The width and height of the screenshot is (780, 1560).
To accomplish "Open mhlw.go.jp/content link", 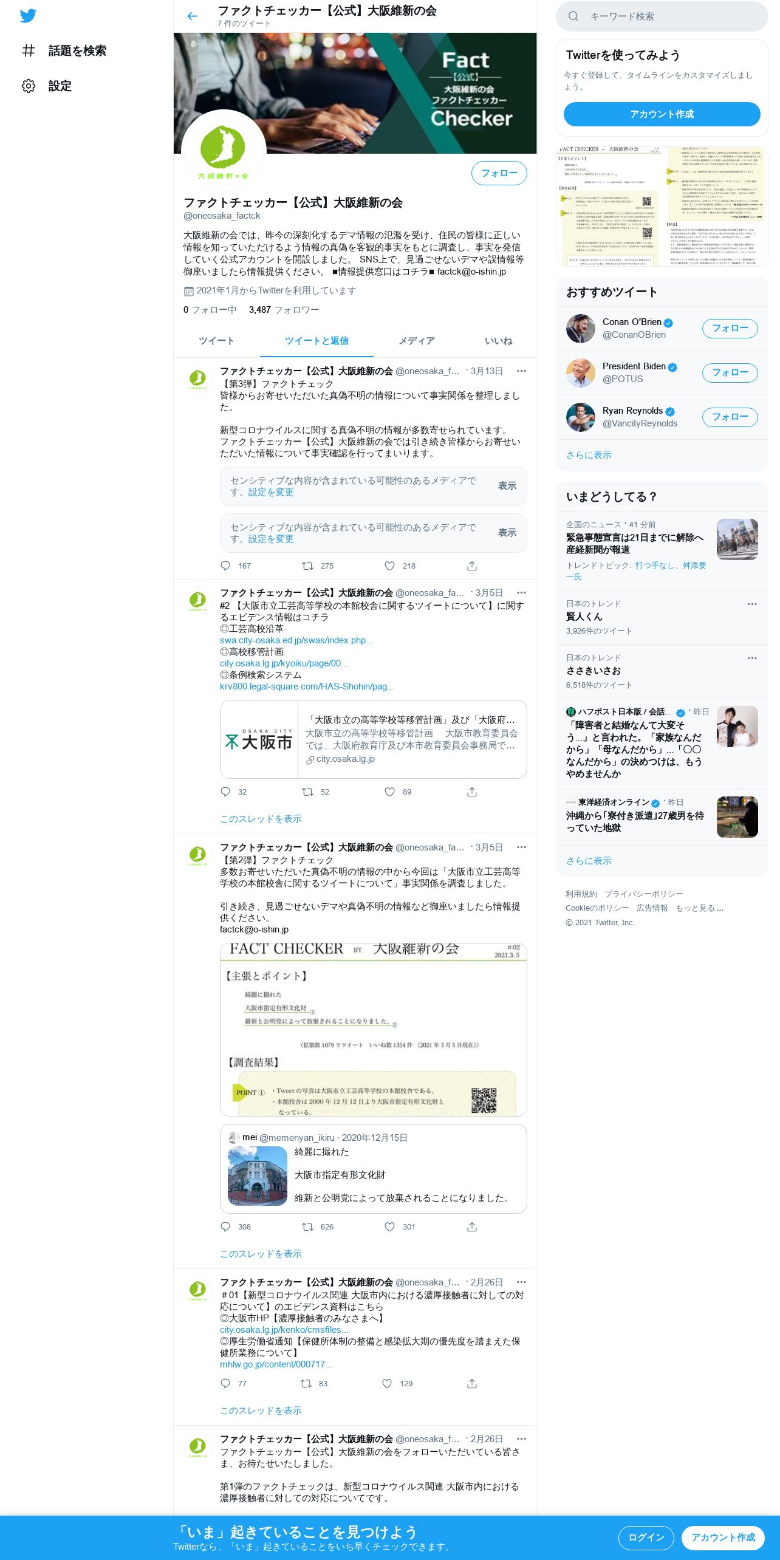I will 276,1364.
